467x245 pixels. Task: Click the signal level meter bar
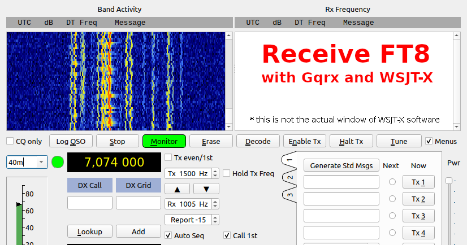pos(19,224)
